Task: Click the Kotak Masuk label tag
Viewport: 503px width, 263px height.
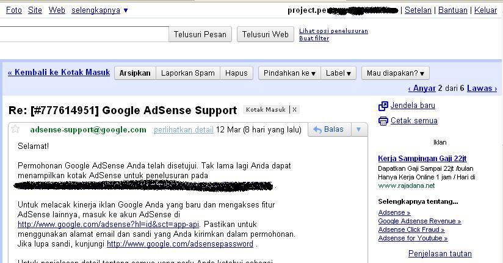Action: (266, 110)
